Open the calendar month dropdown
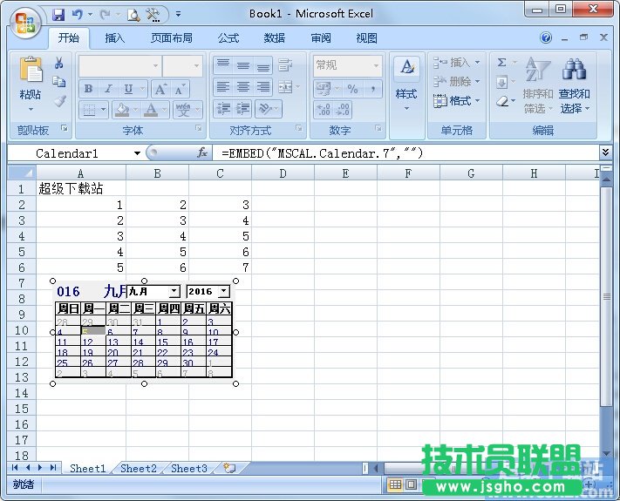This screenshot has height=501, width=620. click(174, 291)
